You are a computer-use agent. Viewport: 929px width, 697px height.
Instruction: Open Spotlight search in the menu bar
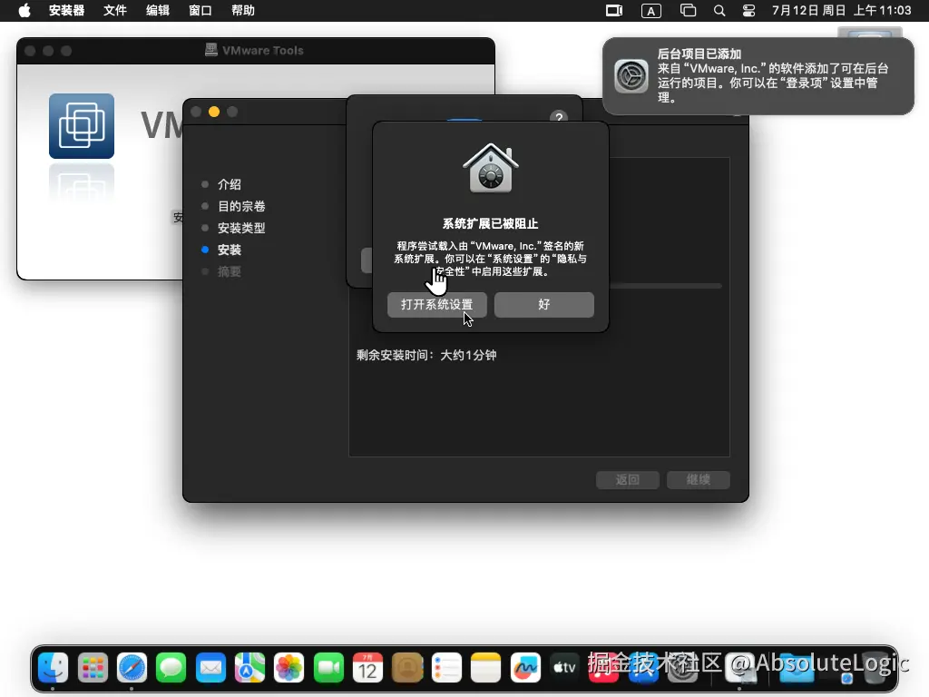click(719, 11)
